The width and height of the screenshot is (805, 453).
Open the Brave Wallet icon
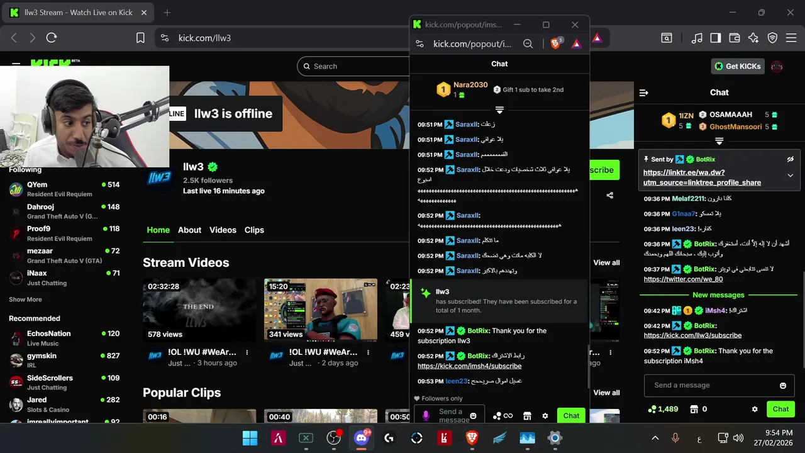click(734, 38)
